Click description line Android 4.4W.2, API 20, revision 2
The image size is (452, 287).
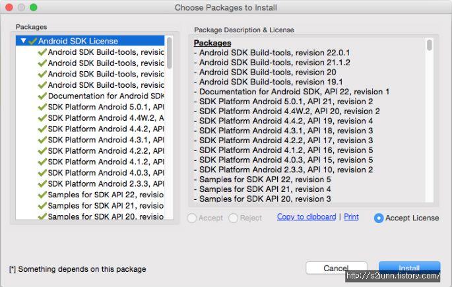[x=287, y=112]
